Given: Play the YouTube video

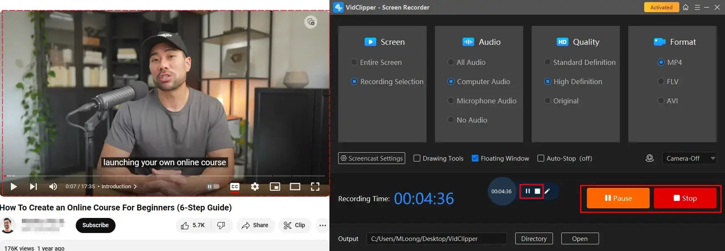Looking at the screenshot, I should click(13, 187).
